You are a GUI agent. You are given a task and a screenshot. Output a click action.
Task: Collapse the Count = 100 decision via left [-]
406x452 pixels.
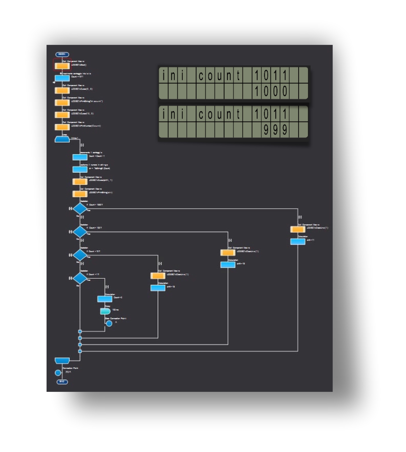click(x=70, y=232)
